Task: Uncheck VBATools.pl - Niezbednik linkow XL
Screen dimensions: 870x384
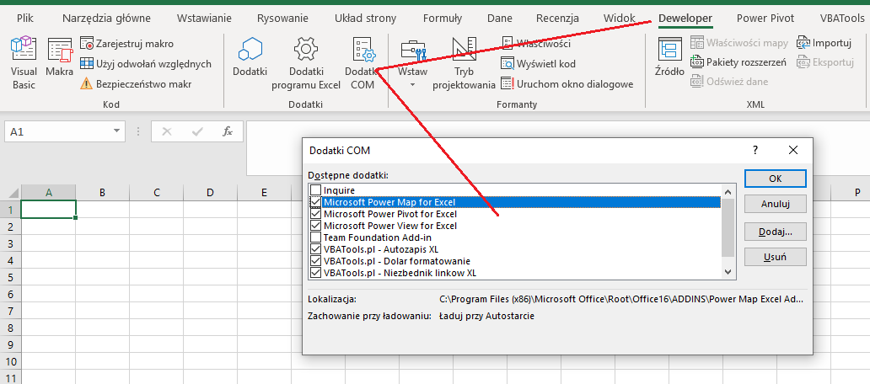Action: (x=315, y=273)
